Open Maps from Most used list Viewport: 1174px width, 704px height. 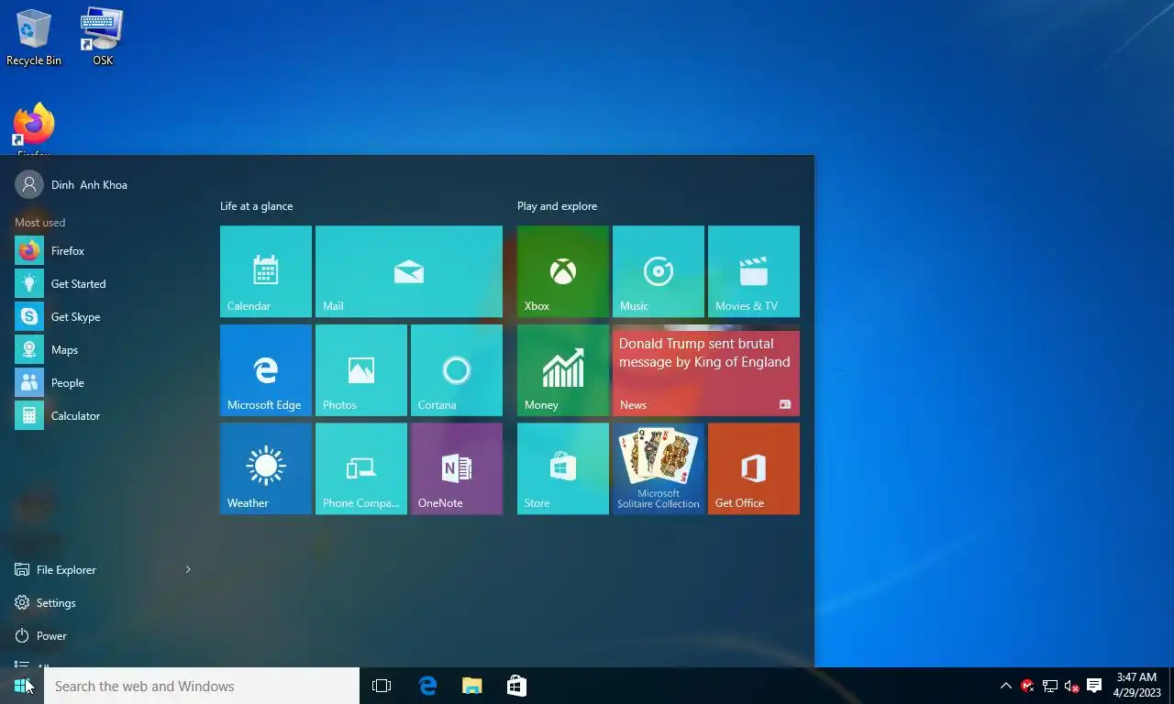tap(103, 350)
